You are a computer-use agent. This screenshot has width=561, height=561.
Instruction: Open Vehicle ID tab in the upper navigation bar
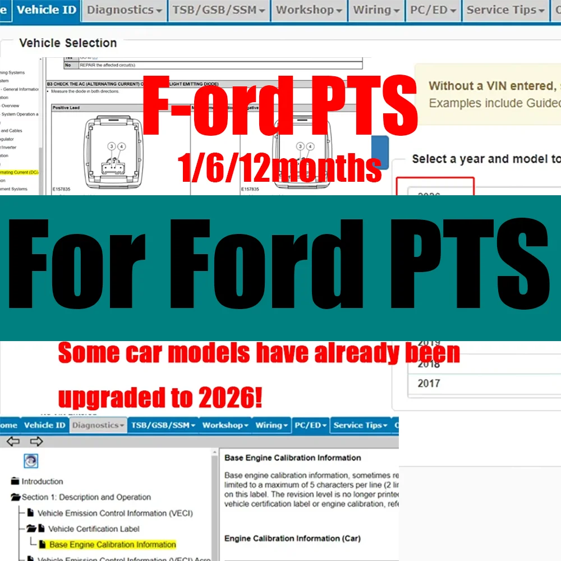47,10
